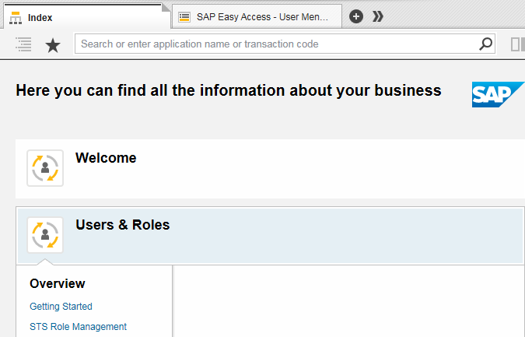Image resolution: width=525 pixels, height=337 pixels.
Task: Click the favorites star icon
Action: point(53,45)
